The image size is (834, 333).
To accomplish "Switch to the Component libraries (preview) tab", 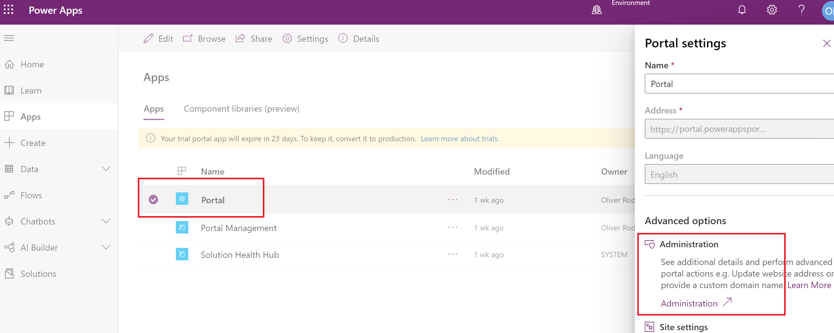I will click(242, 109).
